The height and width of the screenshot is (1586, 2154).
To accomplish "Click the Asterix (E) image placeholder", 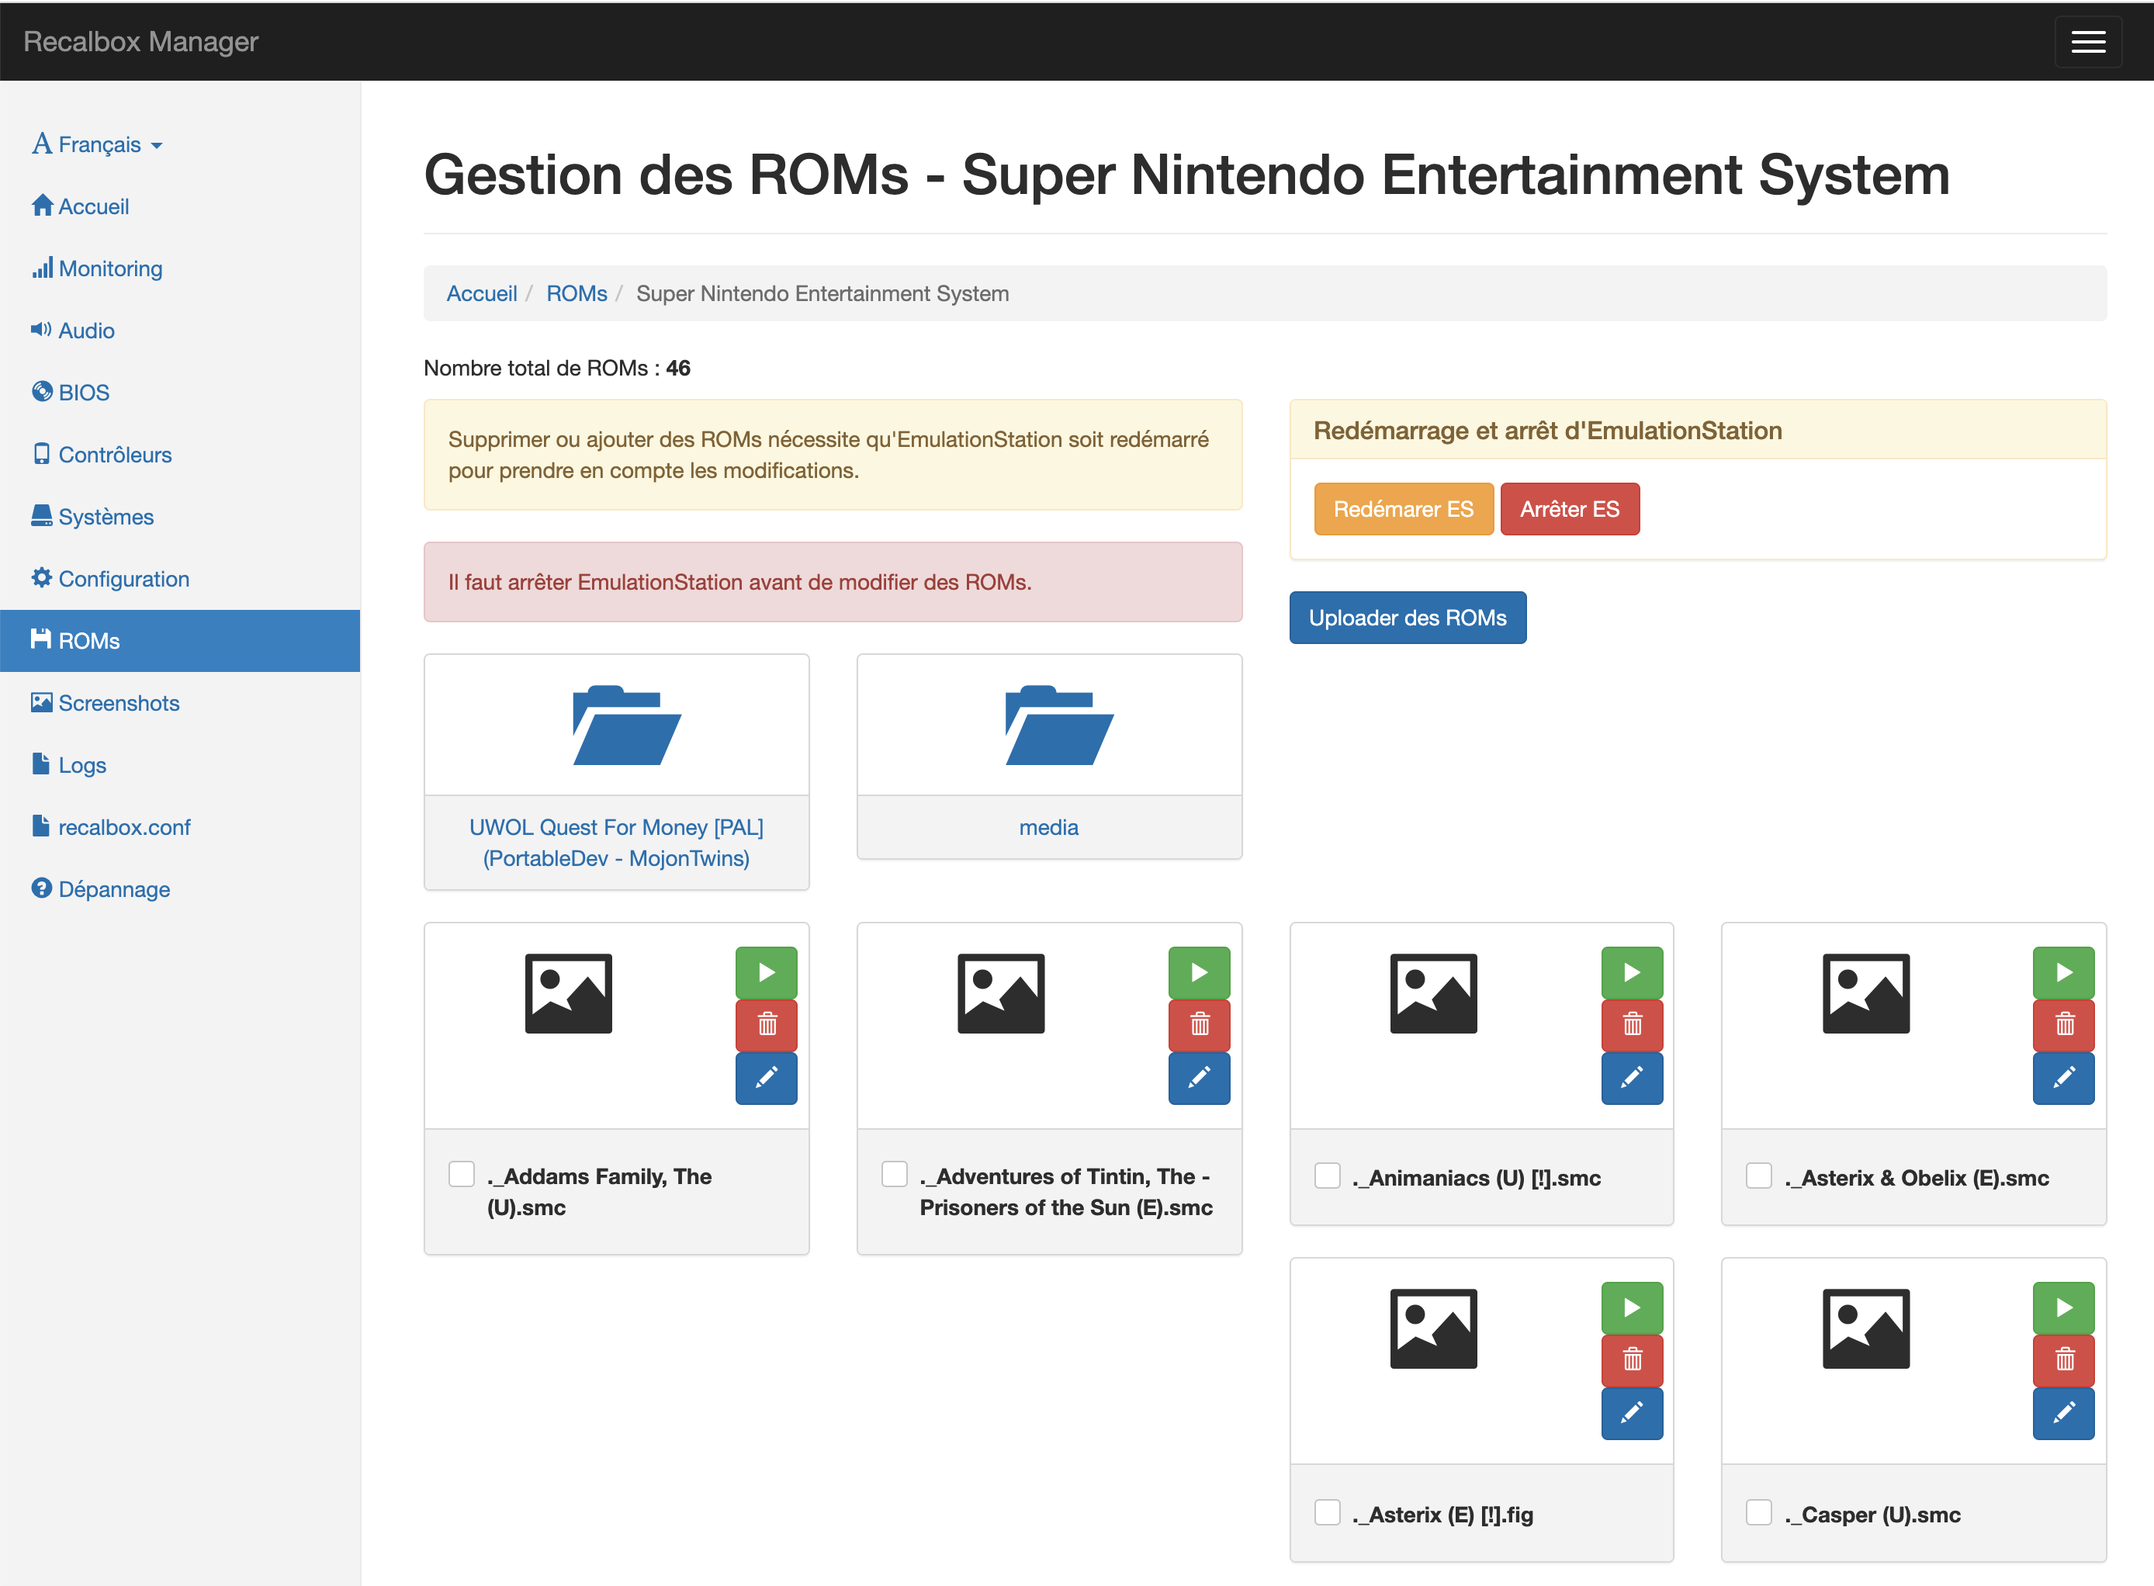I will 1433,1328.
